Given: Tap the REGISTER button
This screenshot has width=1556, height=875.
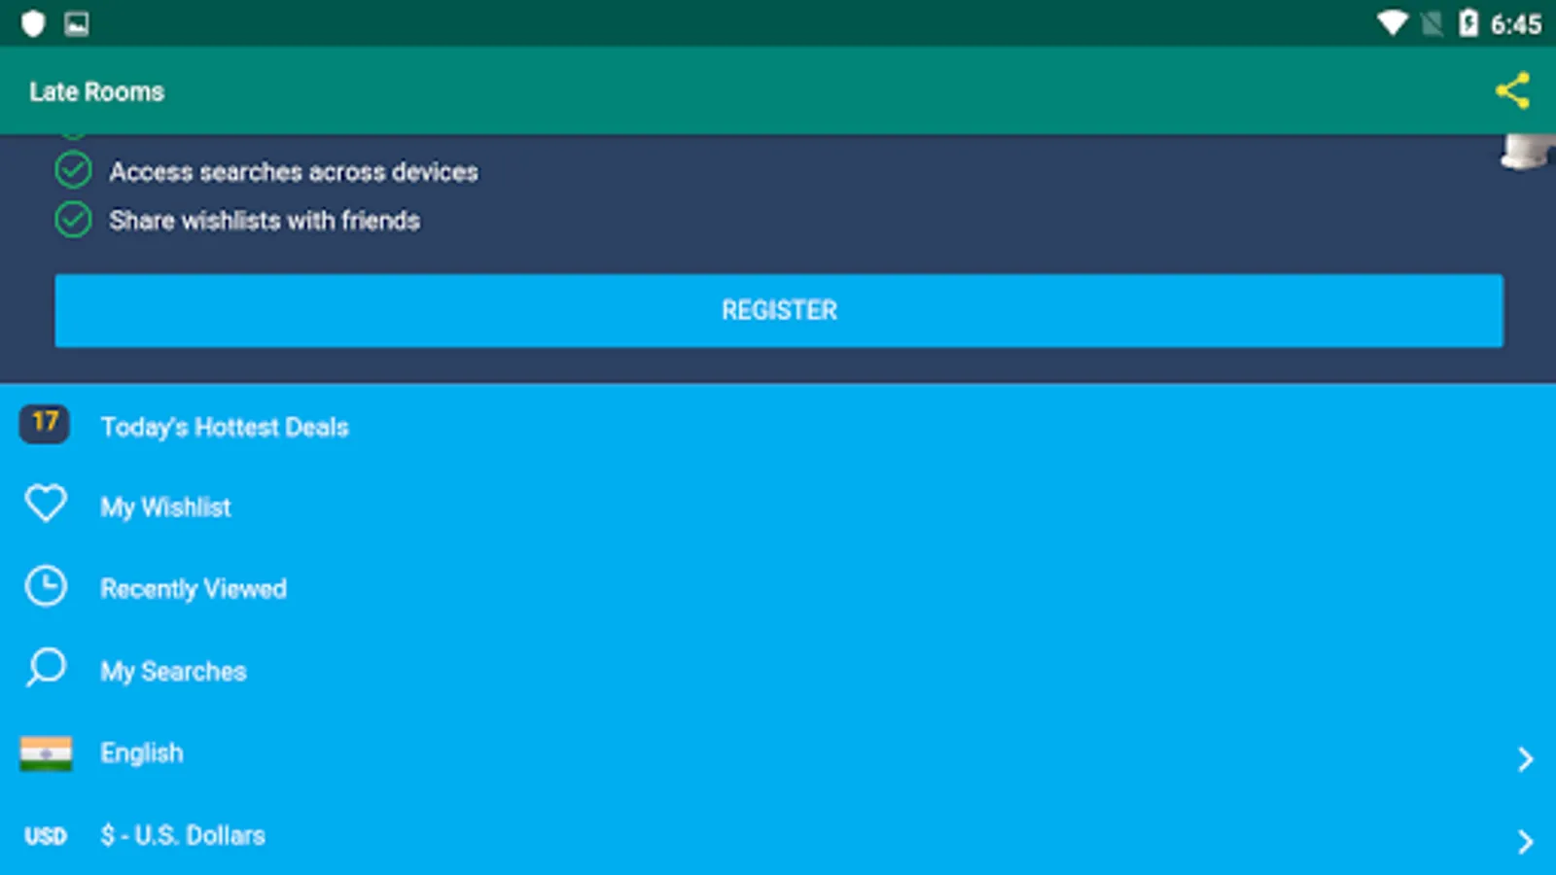Looking at the screenshot, I should pyautogui.click(x=779, y=310).
